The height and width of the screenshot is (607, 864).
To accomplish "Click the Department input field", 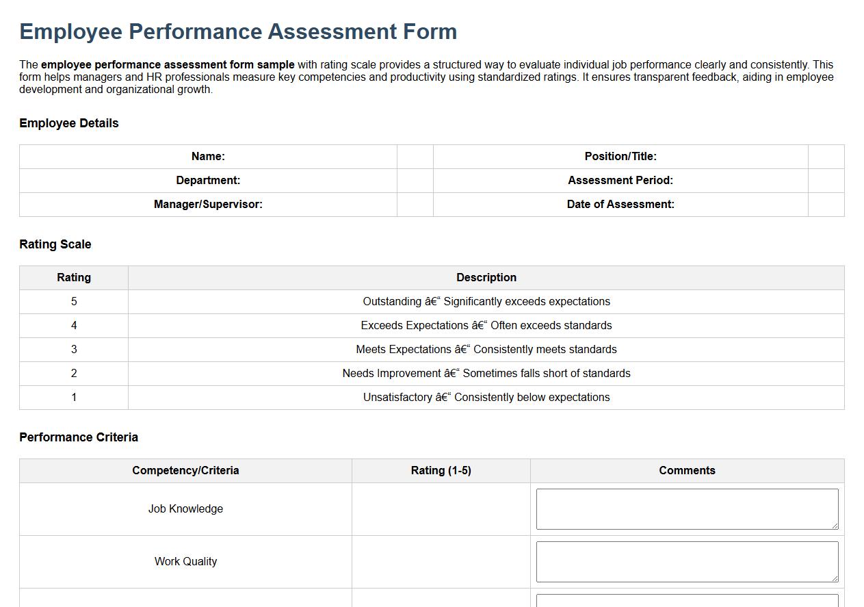I will tap(415, 180).
